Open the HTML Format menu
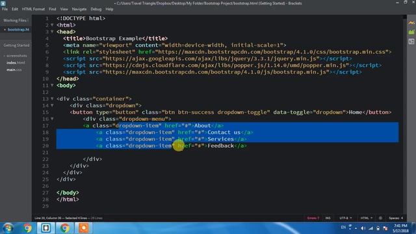 [33, 9]
